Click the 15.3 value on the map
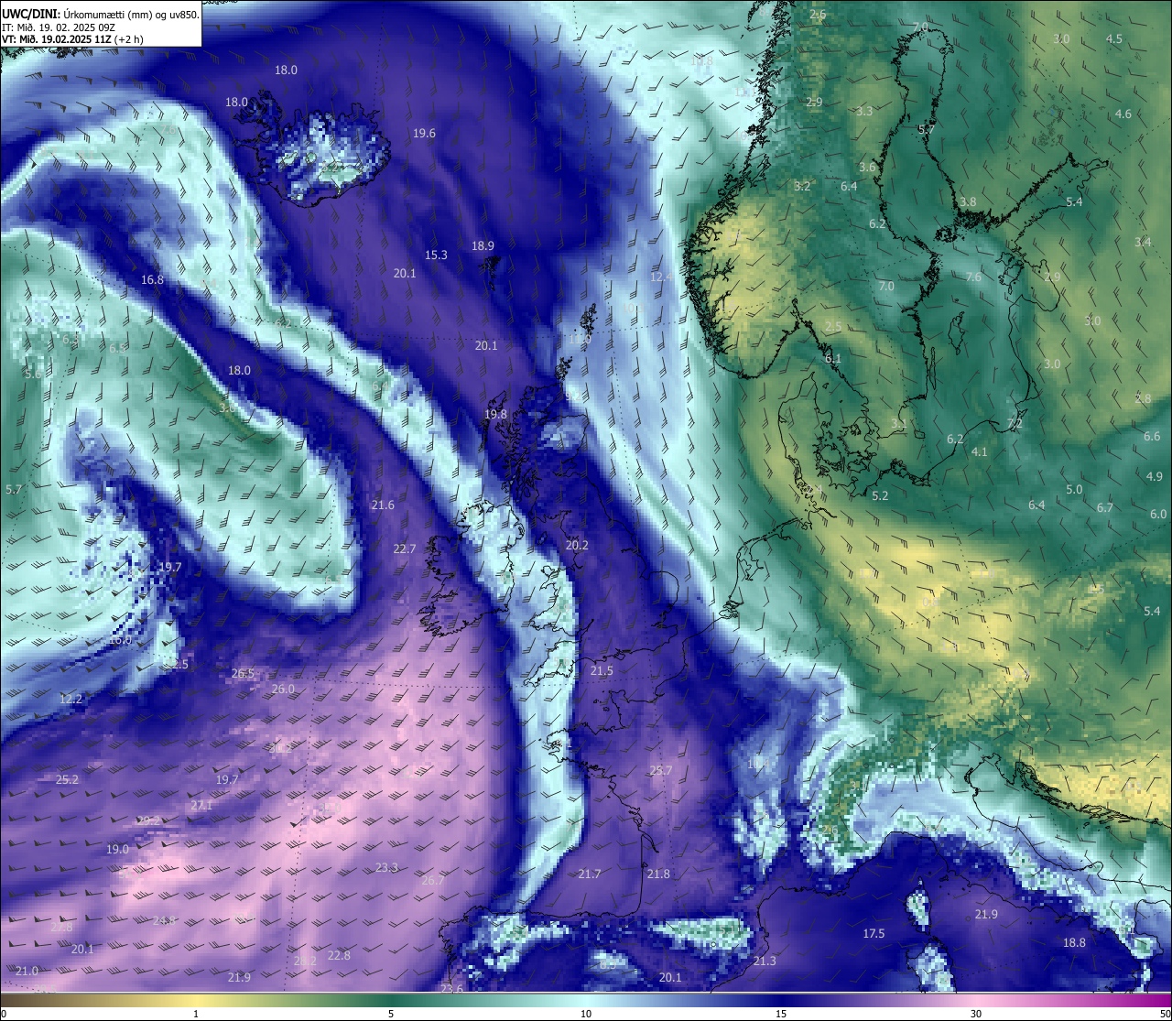Screen dimensions: 1172x1021 [x=436, y=255]
